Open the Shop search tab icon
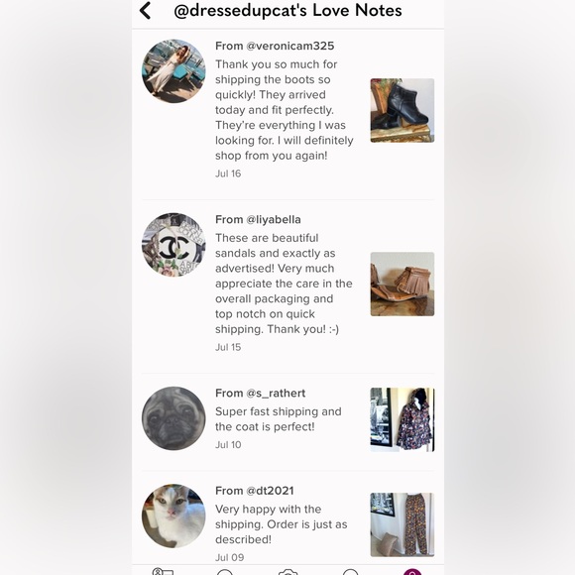575x575 pixels. [x=225, y=572]
